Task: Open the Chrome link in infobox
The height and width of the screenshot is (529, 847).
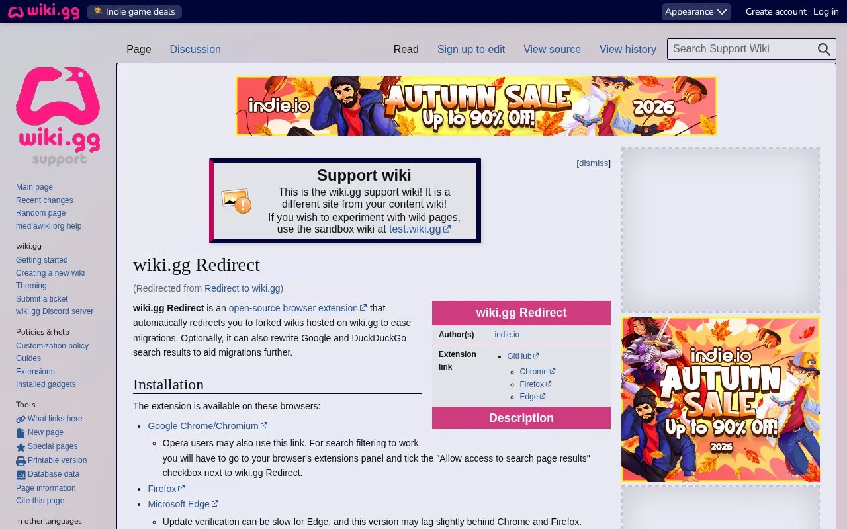Action: click(x=537, y=372)
